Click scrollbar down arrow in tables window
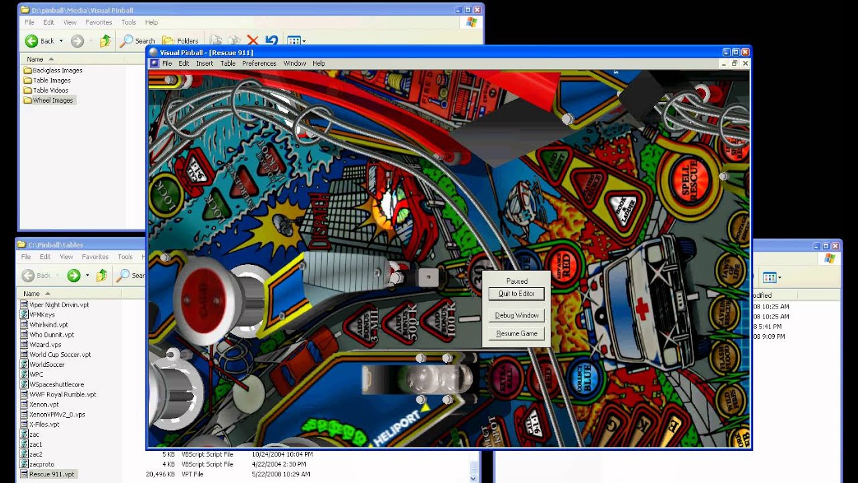 pyautogui.click(x=475, y=478)
